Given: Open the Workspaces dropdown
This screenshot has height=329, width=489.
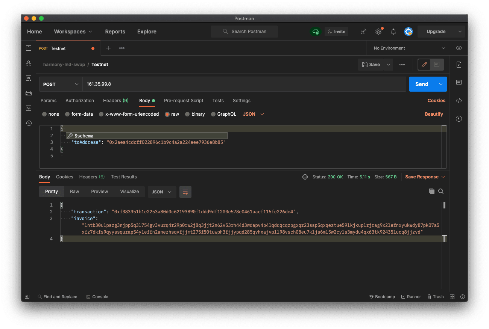Looking at the screenshot, I should [x=73, y=32].
